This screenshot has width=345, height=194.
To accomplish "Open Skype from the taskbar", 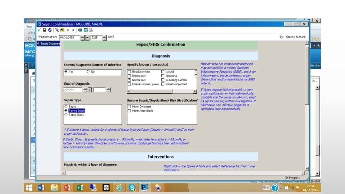I will [x=132, y=188].
